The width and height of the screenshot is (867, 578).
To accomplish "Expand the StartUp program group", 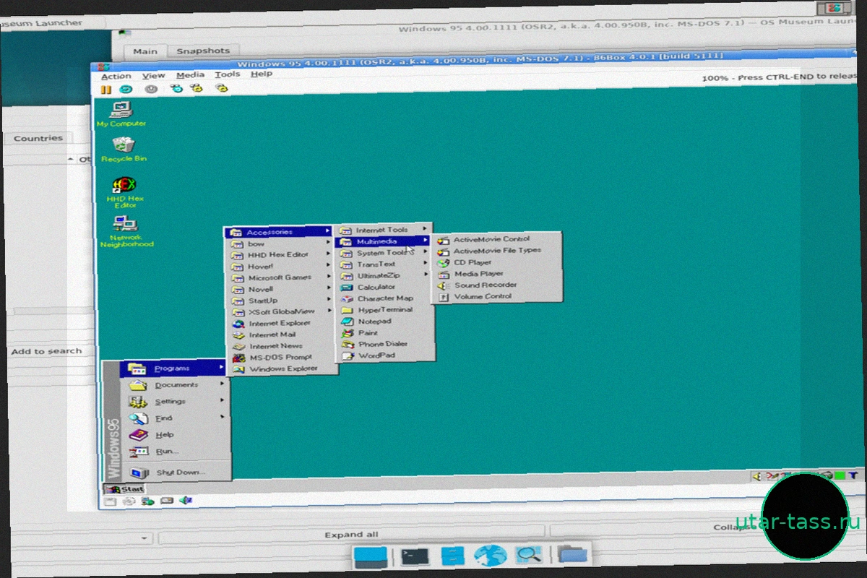I will pyautogui.click(x=281, y=301).
